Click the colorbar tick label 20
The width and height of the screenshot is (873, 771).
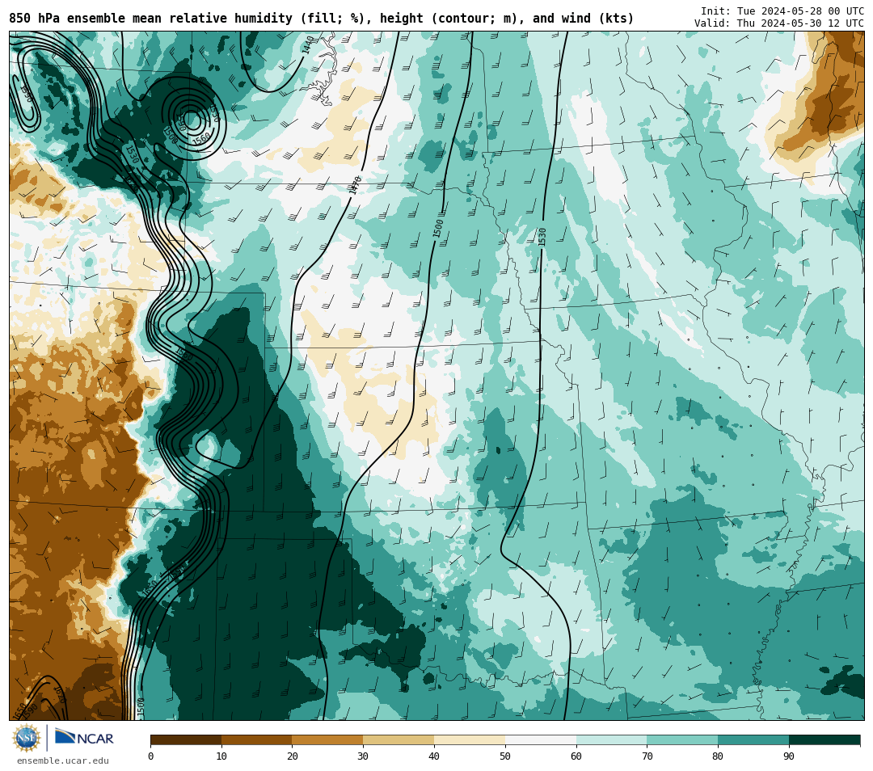293,756
